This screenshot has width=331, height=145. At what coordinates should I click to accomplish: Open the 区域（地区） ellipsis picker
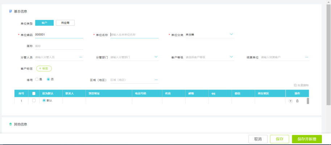[x=156, y=80]
